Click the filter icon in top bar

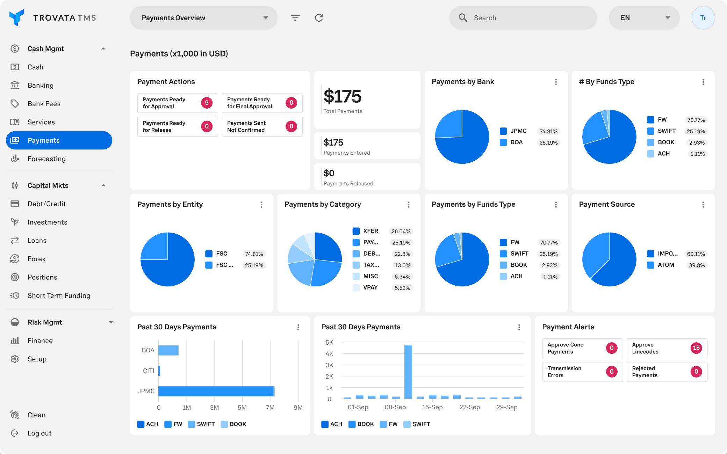[x=295, y=18]
